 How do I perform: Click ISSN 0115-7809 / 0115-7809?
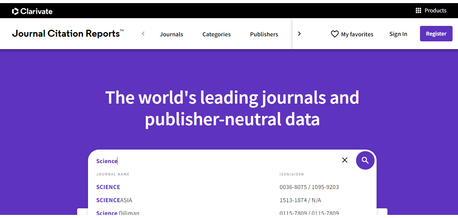click(x=309, y=213)
